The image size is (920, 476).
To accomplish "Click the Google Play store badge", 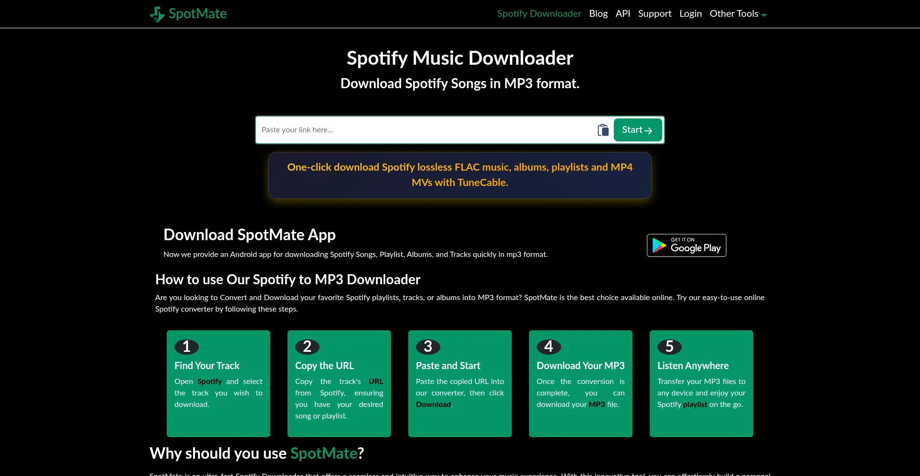I will tap(686, 245).
